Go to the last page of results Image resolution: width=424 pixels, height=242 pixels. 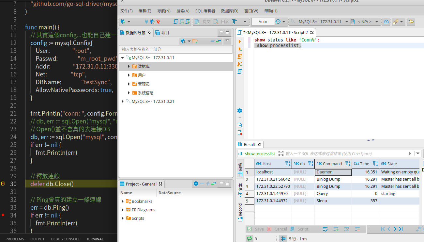pos(401,229)
